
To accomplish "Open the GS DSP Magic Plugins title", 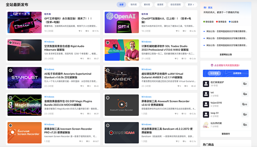I will coord(68,103).
